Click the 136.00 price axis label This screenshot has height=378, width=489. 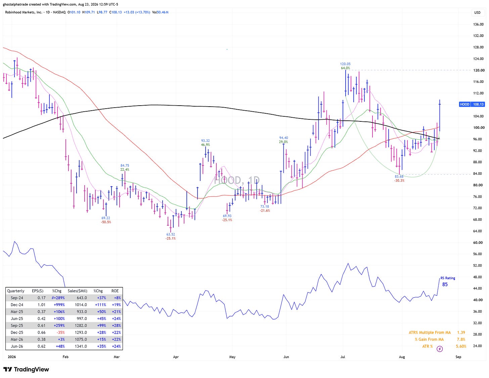pos(478,25)
